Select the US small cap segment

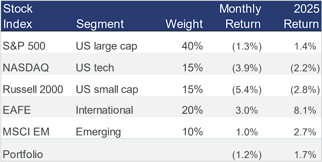click(107, 90)
